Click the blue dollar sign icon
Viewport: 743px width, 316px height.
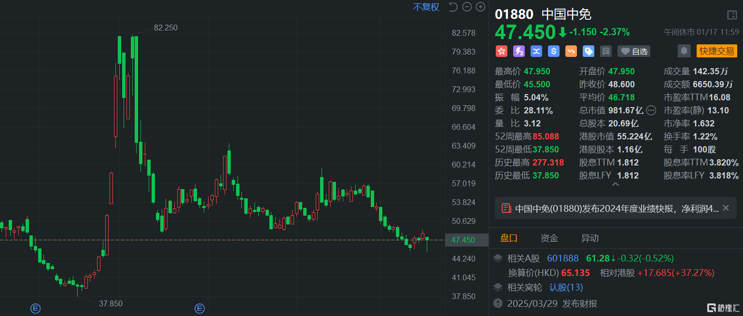coord(554,51)
